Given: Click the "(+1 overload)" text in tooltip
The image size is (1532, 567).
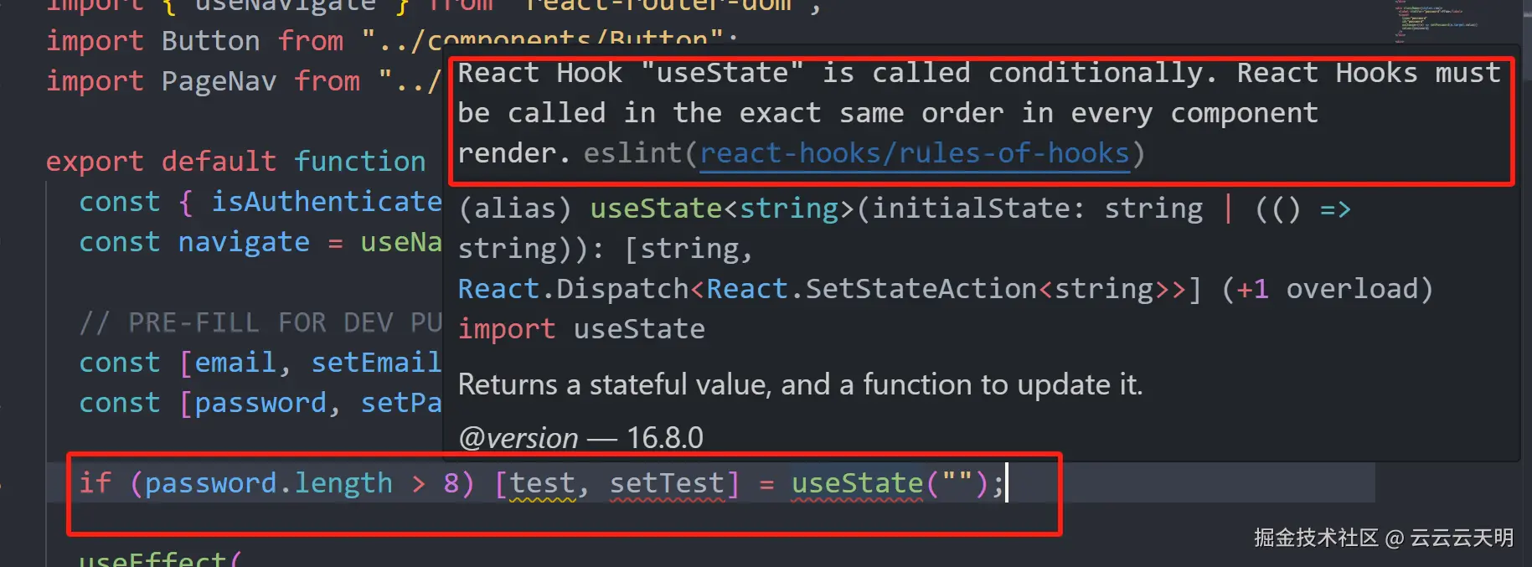Looking at the screenshot, I should tap(1328, 289).
